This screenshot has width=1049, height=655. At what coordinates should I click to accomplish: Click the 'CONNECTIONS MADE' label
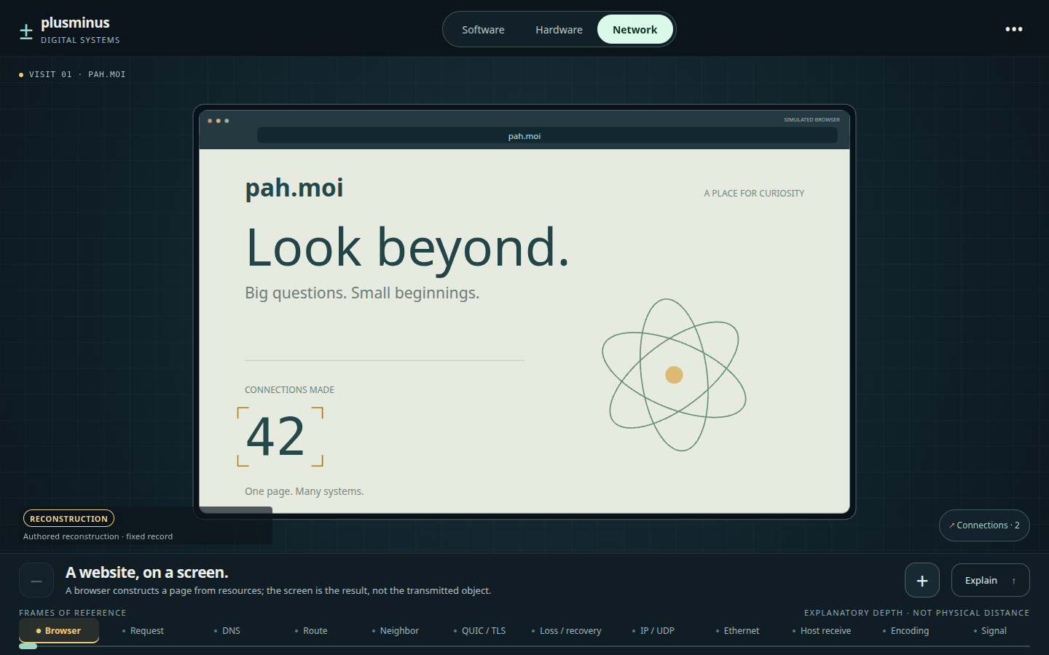[x=290, y=390]
